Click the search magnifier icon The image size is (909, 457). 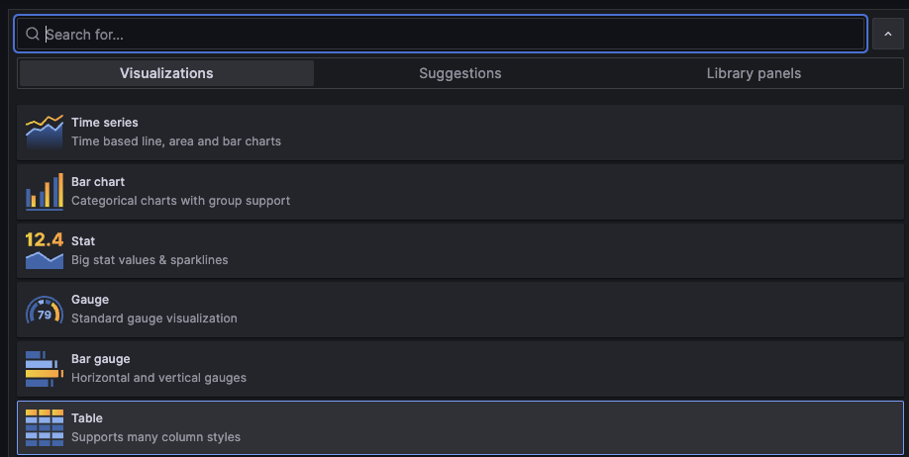pos(33,34)
